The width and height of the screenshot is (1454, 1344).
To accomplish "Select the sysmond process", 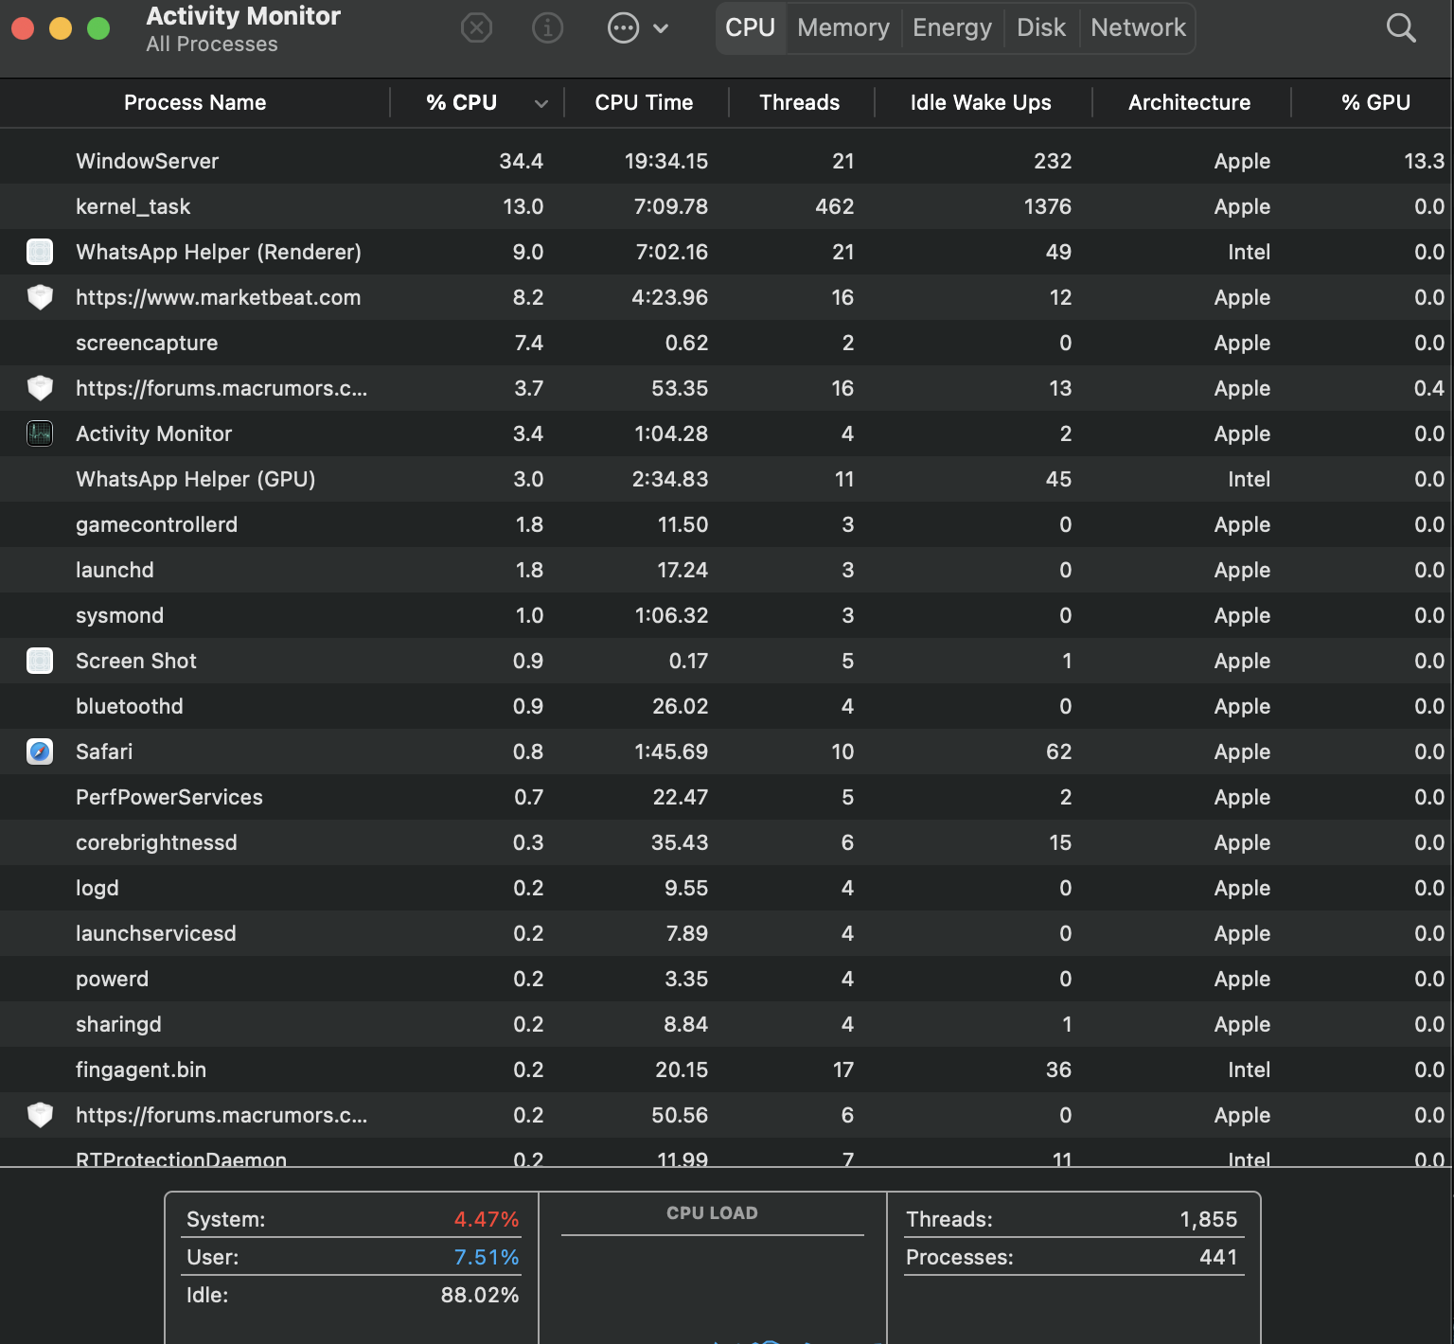I will point(119,615).
